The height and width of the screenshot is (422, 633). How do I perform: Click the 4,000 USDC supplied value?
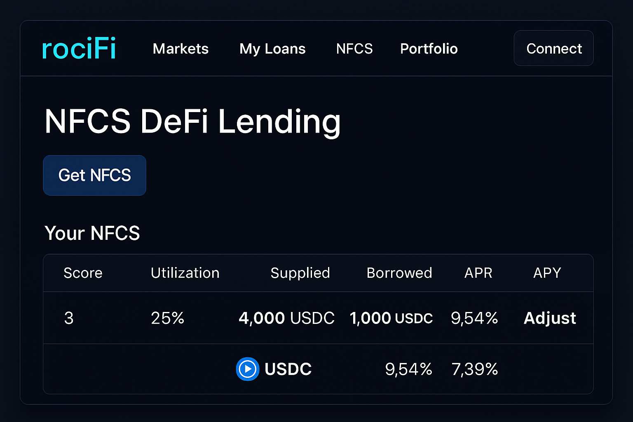286,318
